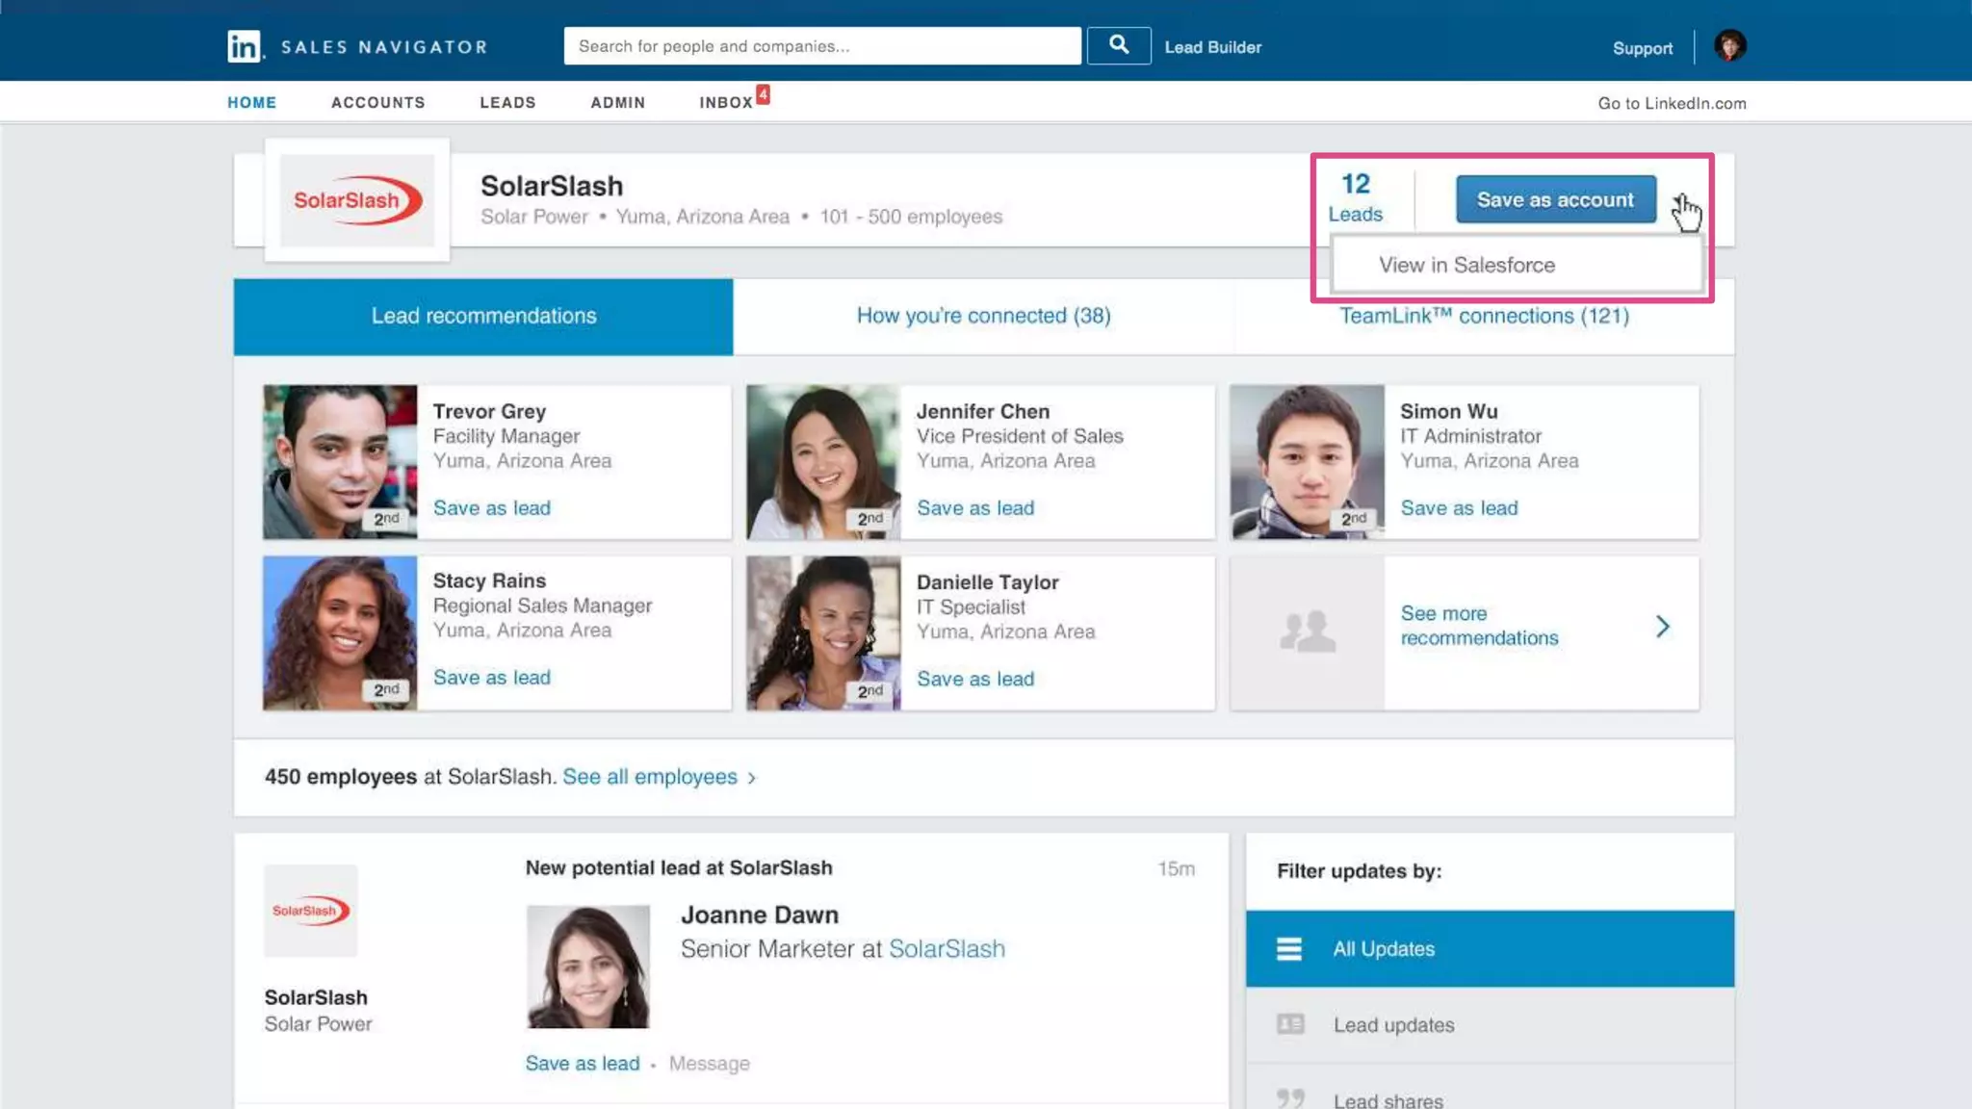Image resolution: width=1972 pixels, height=1109 pixels.
Task: Open the Accounts navigation menu
Action: pyautogui.click(x=377, y=103)
